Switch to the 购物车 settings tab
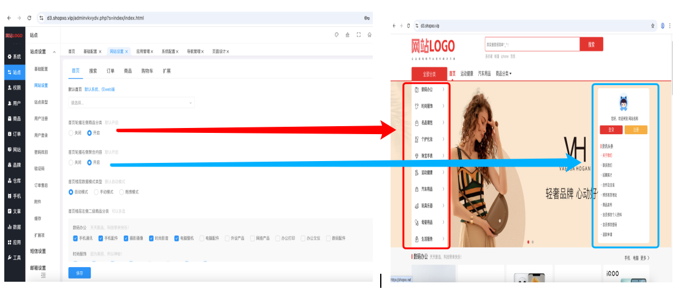This screenshot has height=305, width=699. [x=147, y=71]
